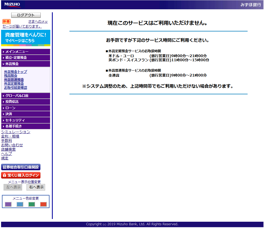The width and height of the screenshot is (264, 228).
Task: Select the 残高照会 link
Action: (11, 76)
